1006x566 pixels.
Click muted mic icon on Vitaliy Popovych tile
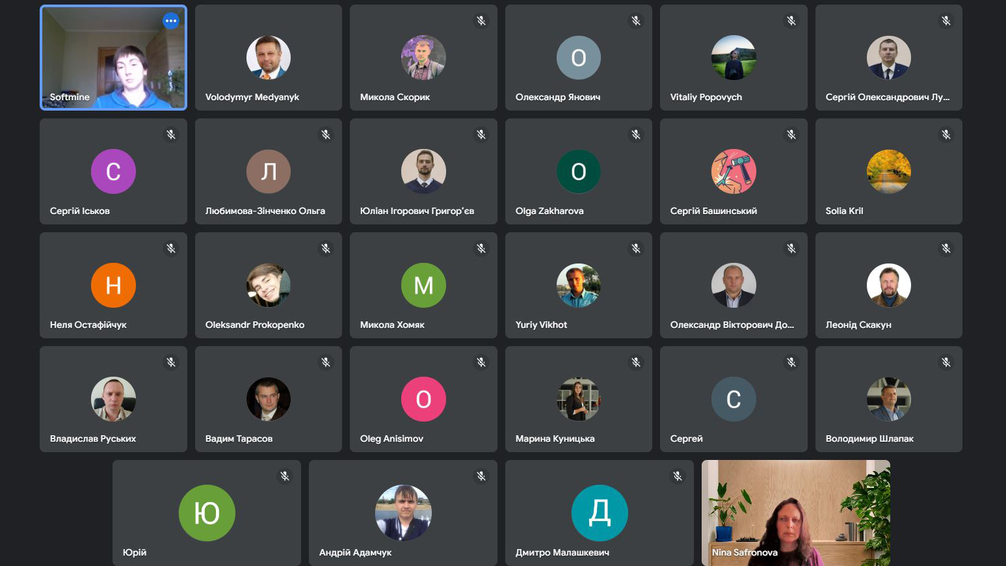(x=791, y=21)
